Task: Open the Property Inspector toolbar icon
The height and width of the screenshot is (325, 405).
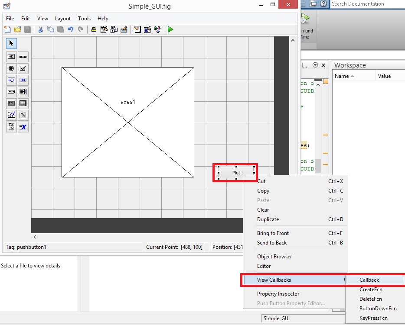Action: (x=147, y=29)
